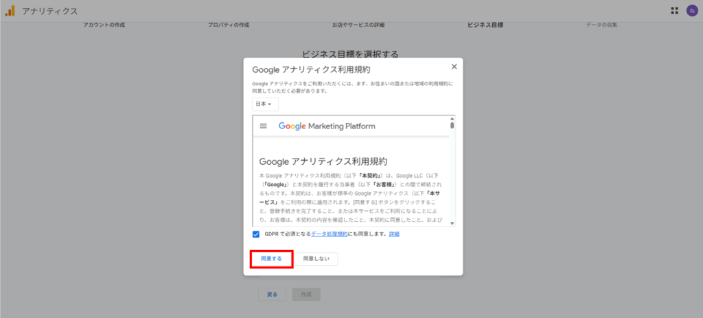Click the Google アナリティクス利用規約 heading inside frame
Viewport: 703px width, 318px height.
(x=323, y=161)
